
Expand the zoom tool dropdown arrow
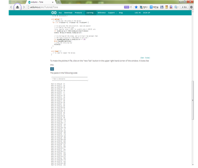(178, 7)
